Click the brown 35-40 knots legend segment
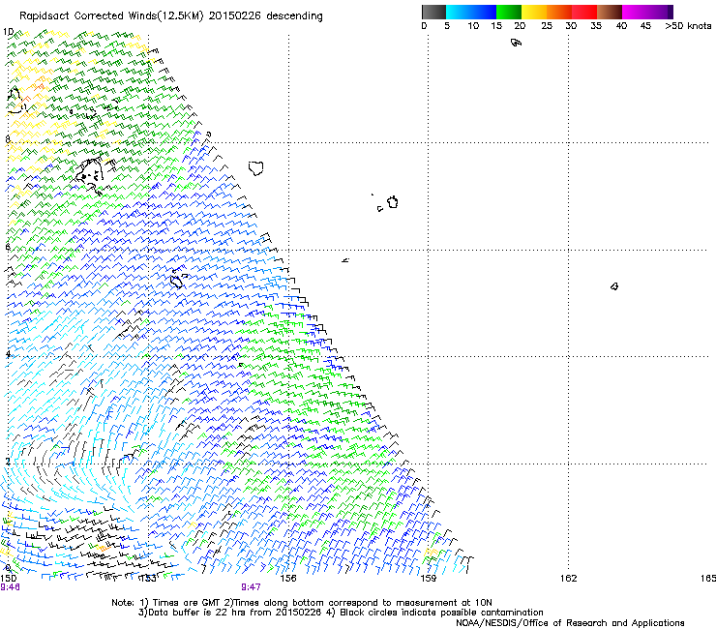Viewport: 716px width, 629px height. point(610,12)
